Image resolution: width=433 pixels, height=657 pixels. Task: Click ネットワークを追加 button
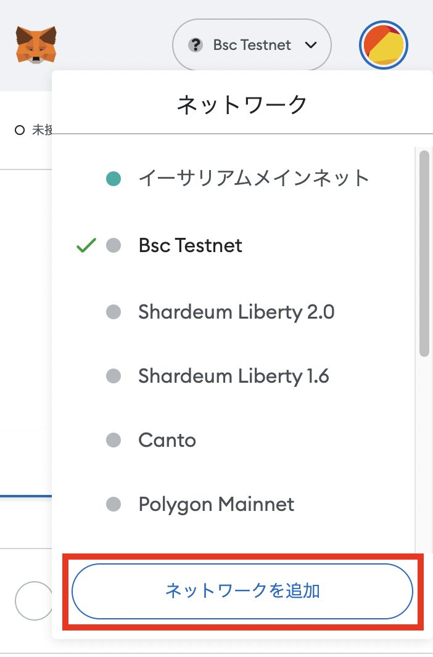[242, 591]
